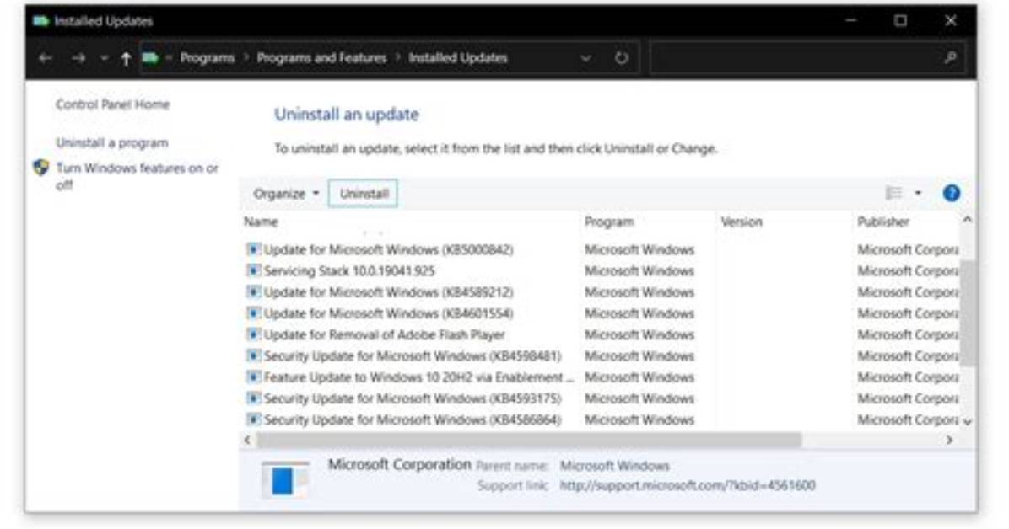1009x529 pixels.
Task: Maximize the Installed Updates window
Action: click(900, 20)
